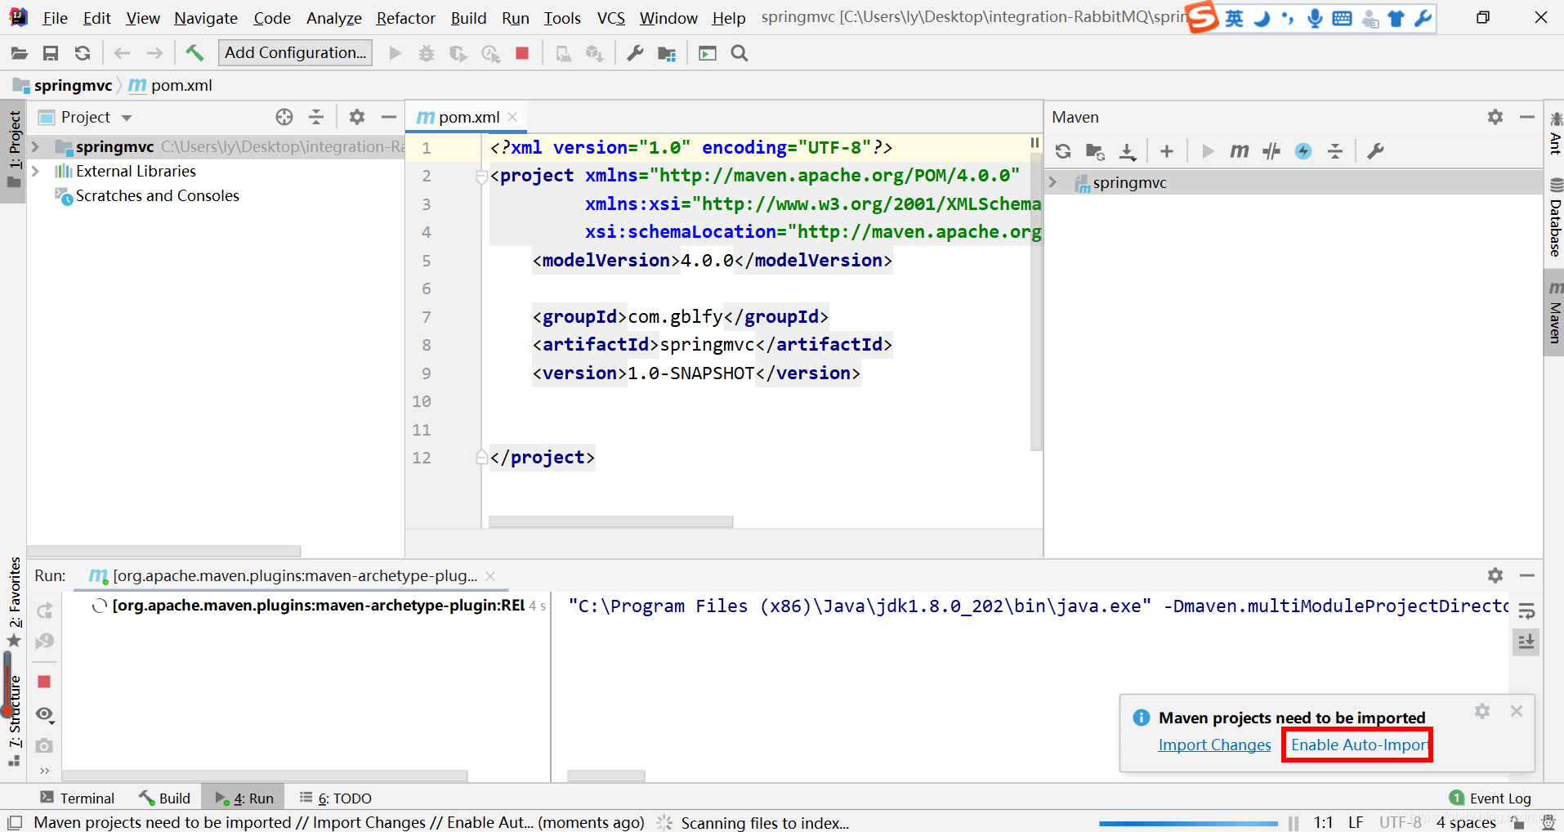Open the Navigate menu
1564x832 pixels.
(206, 18)
